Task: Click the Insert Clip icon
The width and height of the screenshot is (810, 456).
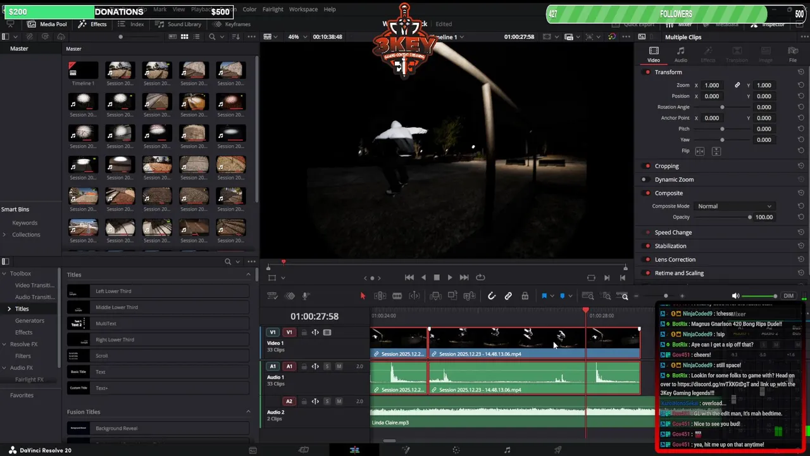Action: [435, 296]
